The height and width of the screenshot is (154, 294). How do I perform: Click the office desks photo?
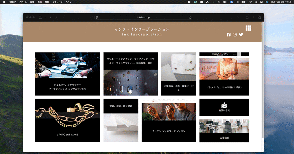pyautogui.click(x=224, y=126)
